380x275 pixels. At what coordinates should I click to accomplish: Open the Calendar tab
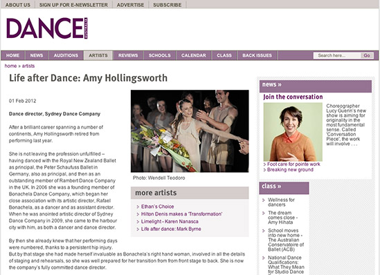194,55
